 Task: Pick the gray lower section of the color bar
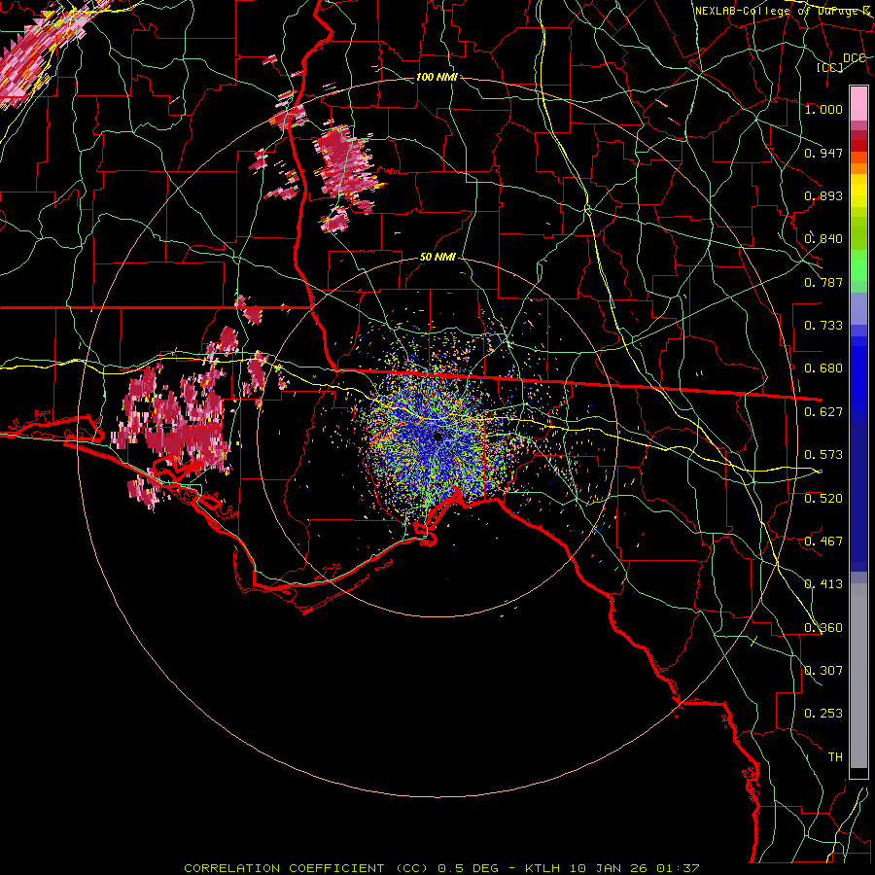point(858,676)
